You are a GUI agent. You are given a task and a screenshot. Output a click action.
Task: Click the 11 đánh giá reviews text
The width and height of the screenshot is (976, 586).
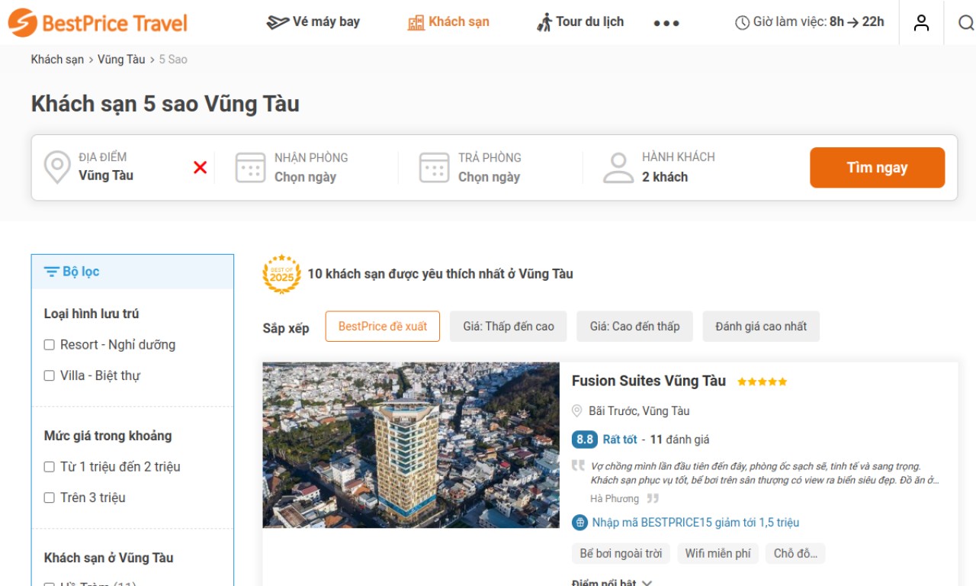tap(679, 439)
